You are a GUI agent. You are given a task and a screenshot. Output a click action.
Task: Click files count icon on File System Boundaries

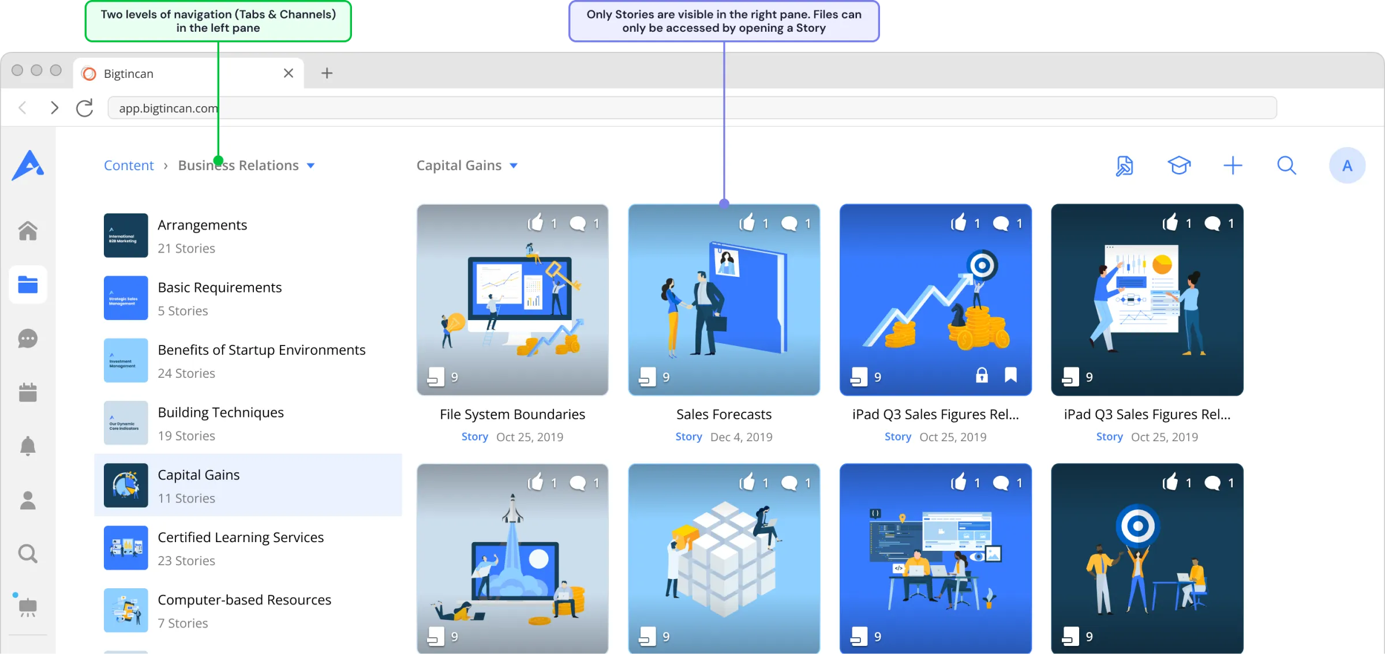pos(436,377)
